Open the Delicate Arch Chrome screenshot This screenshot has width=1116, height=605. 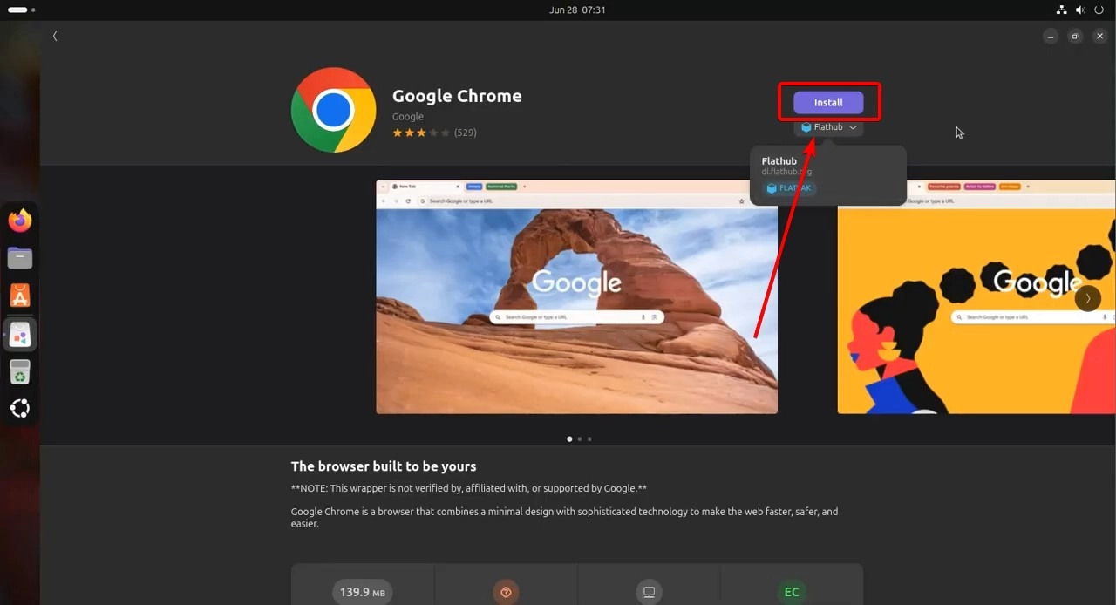[576, 296]
